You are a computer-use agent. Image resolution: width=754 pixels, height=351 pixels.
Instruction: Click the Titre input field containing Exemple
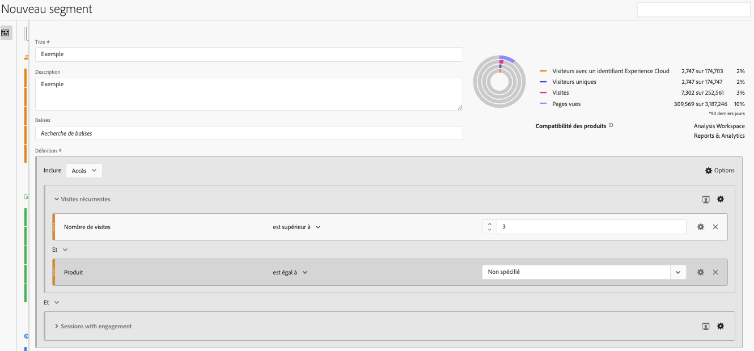tap(249, 54)
